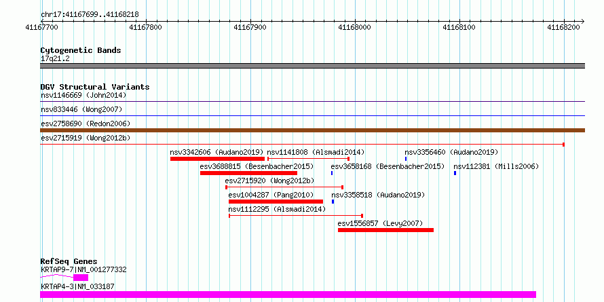
Task: Click the red end marker of esv2715919
Action: pos(563,145)
